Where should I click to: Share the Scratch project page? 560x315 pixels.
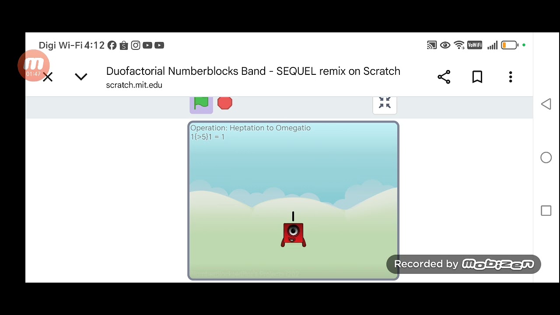coord(444,77)
